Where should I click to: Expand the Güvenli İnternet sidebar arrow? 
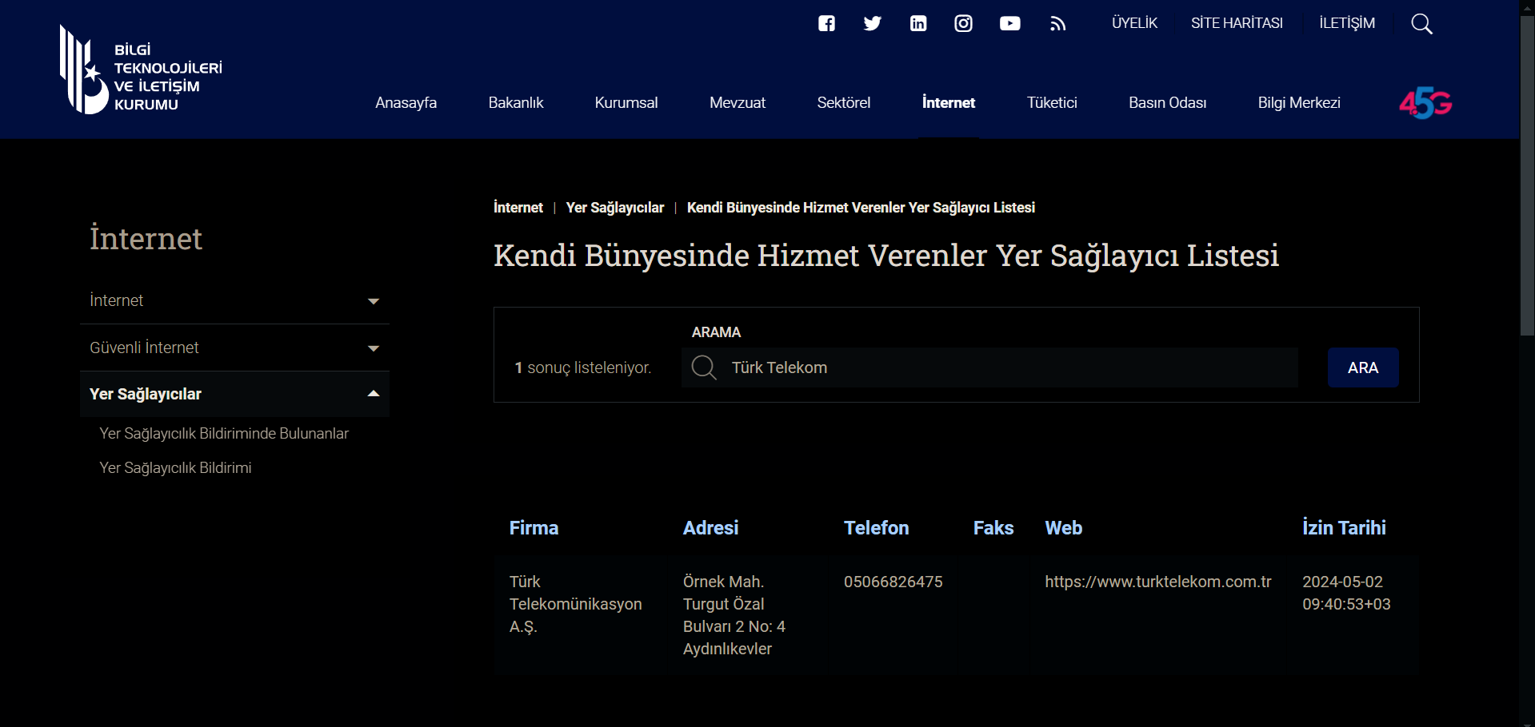[x=373, y=348]
